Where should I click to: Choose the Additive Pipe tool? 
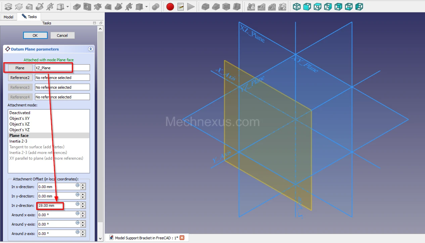tap(40, 6)
